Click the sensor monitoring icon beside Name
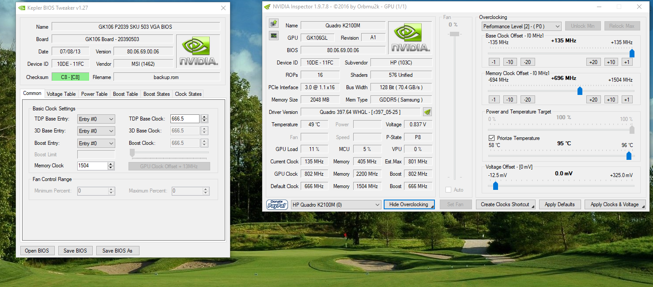 [x=274, y=23]
